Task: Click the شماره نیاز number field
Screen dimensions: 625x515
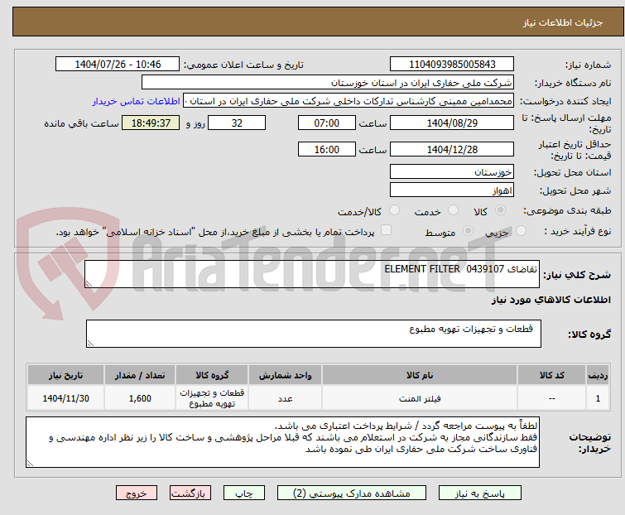Action: point(452,65)
